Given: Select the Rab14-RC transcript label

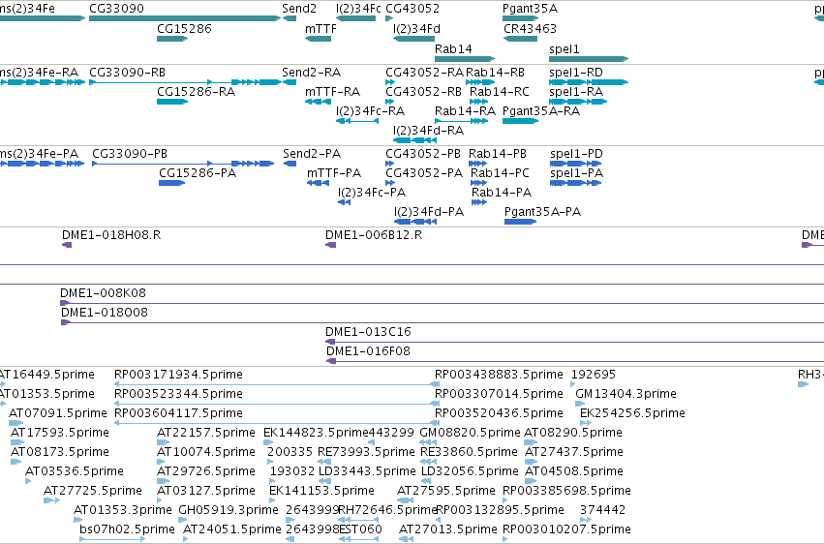Looking at the screenshot, I should point(500,91).
